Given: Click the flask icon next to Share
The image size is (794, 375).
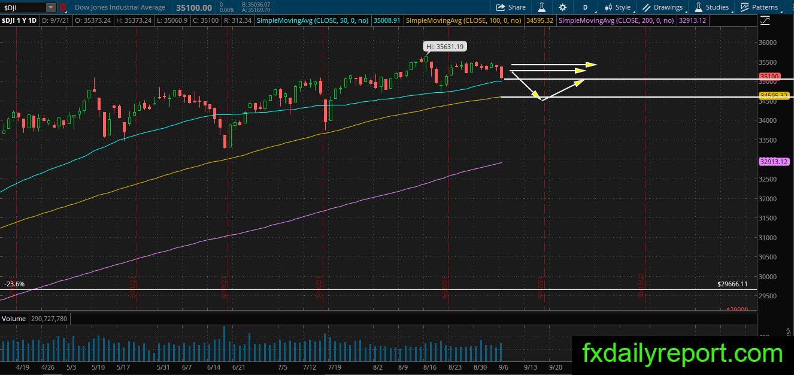Looking at the screenshot, I should click(541, 7).
